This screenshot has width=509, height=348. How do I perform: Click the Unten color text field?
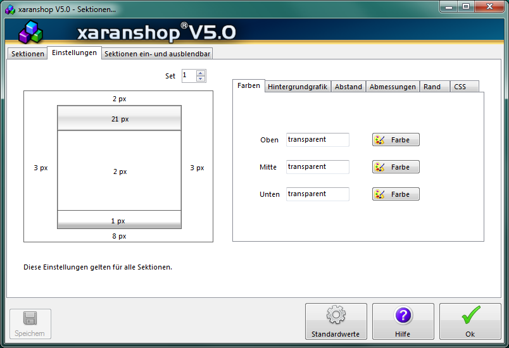(x=317, y=194)
